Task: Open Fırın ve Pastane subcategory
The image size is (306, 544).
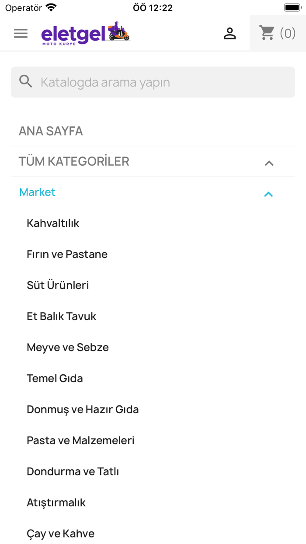Action: pos(67,255)
